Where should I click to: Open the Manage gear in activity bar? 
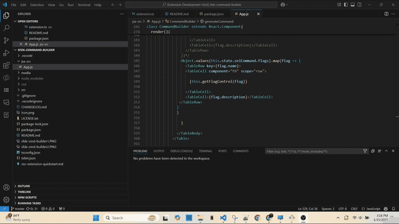6,200
